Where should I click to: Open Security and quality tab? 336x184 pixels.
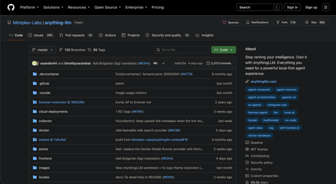pos(167,35)
